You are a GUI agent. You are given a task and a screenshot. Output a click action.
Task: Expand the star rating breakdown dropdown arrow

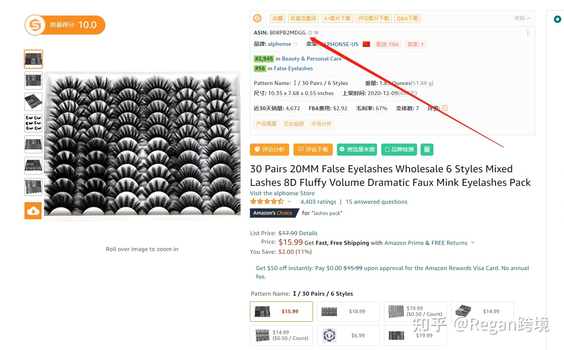click(x=290, y=201)
